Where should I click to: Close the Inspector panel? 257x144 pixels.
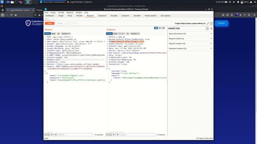(x=211, y=28)
